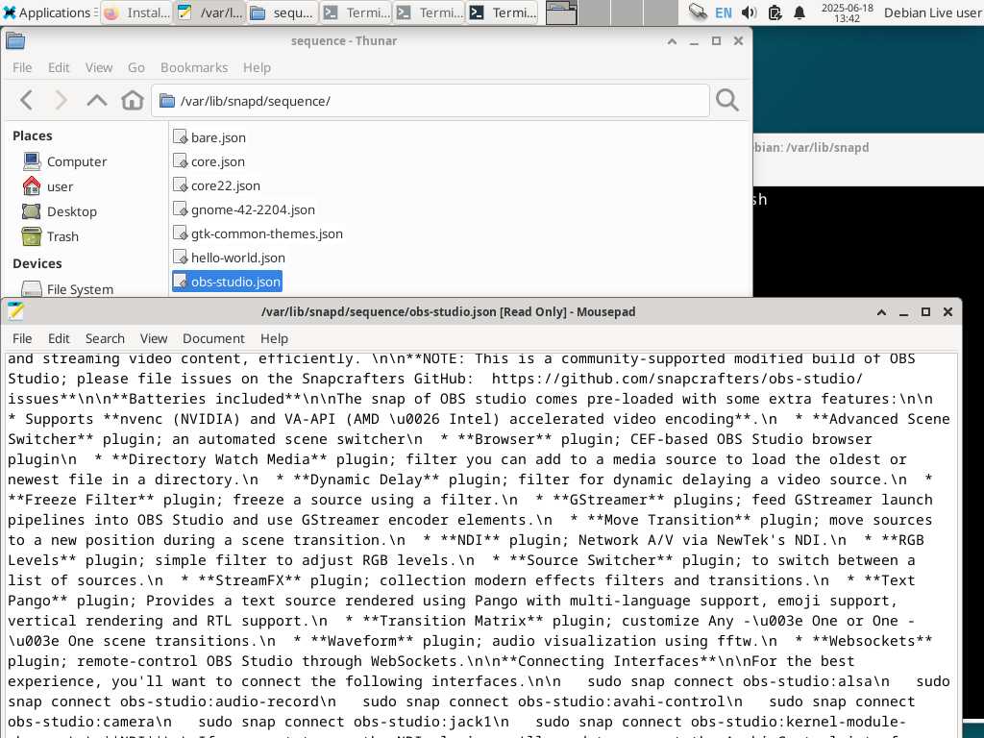Viewport: 984px width, 738px height.
Task: Open Mousepad Document menu
Action: coord(213,338)
